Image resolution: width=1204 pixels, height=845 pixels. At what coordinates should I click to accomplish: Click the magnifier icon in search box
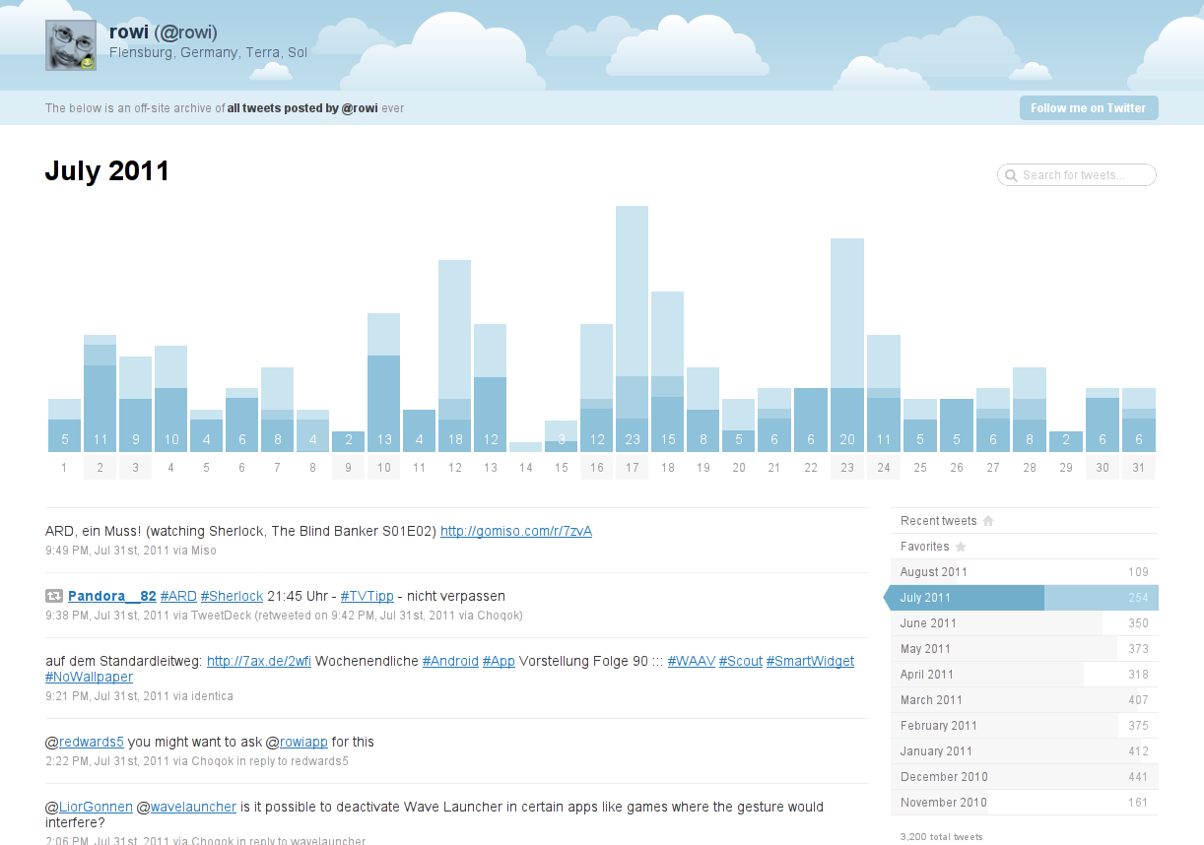point(1010,175)
